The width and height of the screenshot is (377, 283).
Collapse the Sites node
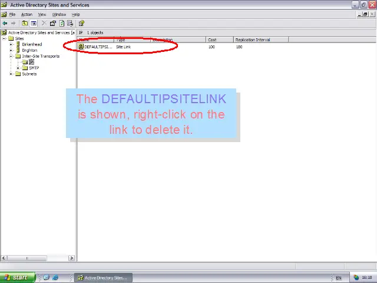[4, 38]
